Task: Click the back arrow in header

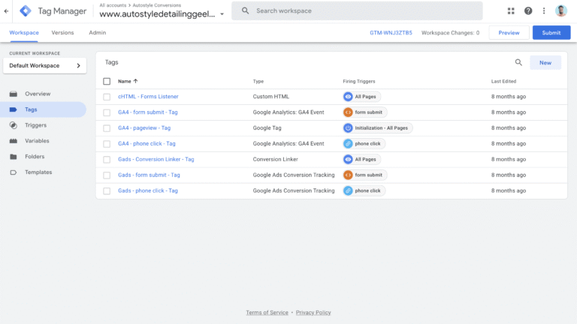Action: click(x=7, y=10)
